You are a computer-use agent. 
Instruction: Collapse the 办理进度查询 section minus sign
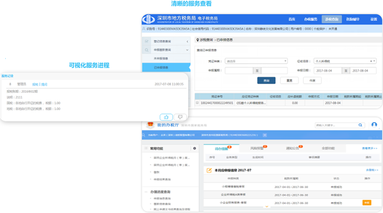click(146, 192)
